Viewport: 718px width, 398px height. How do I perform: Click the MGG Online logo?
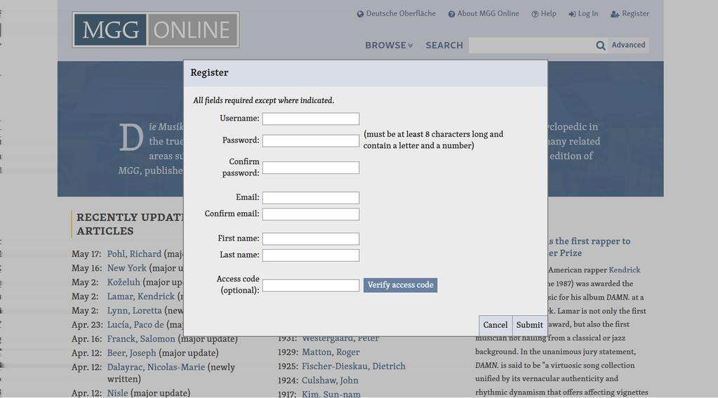(156, 29)
